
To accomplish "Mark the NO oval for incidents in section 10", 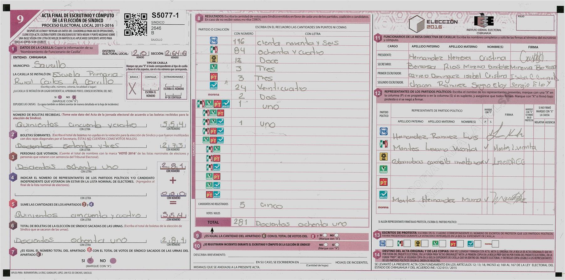I will (x=326, y=245).
